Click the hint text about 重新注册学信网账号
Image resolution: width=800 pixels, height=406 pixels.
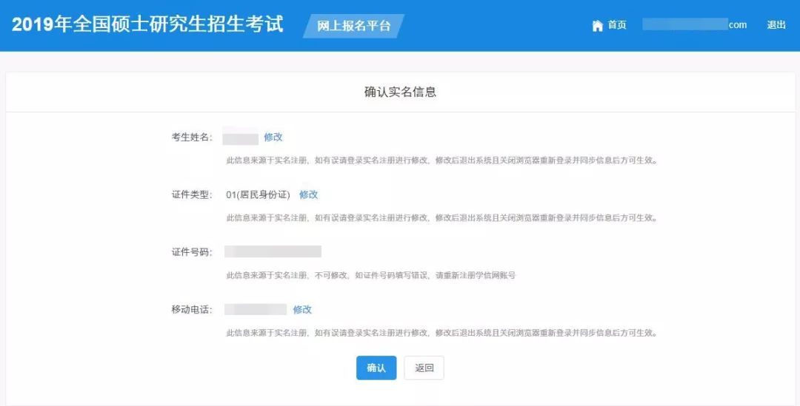(370, 275)
